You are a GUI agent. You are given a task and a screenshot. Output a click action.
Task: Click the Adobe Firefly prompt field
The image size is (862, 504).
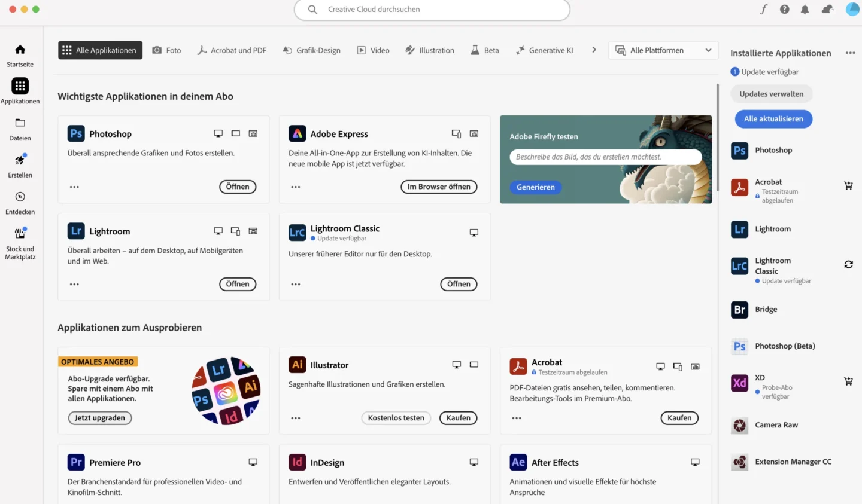(x=605, y=157)
